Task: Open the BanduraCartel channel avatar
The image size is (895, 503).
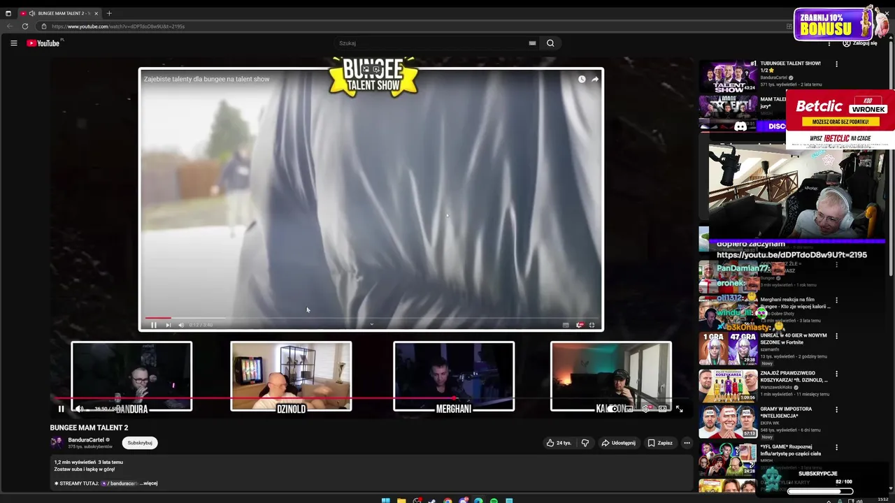Action: pos(57,442)
